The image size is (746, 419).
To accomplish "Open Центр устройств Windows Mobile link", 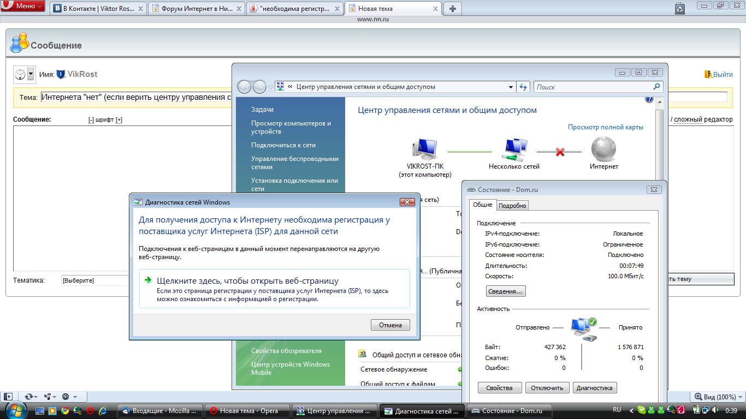I will point(291,368).
